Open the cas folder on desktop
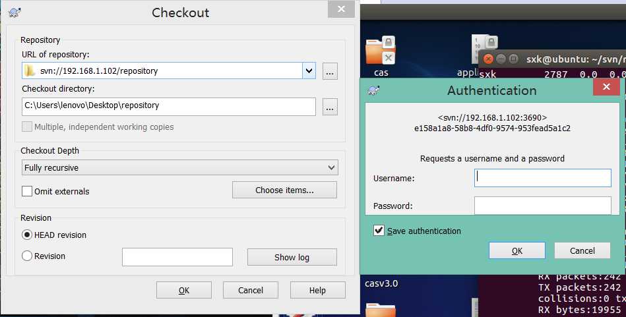This screenshot has width=626, height=317. pyautogui.click(x=381, y=56)
